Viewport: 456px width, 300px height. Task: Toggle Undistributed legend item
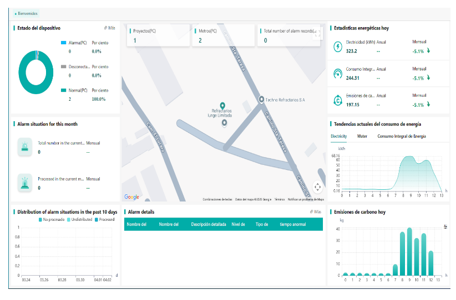coord(79,220)
